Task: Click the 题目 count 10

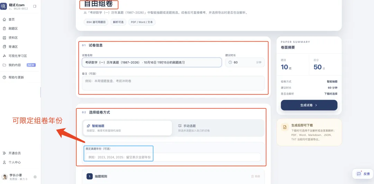Action: [x=285, y=67]
